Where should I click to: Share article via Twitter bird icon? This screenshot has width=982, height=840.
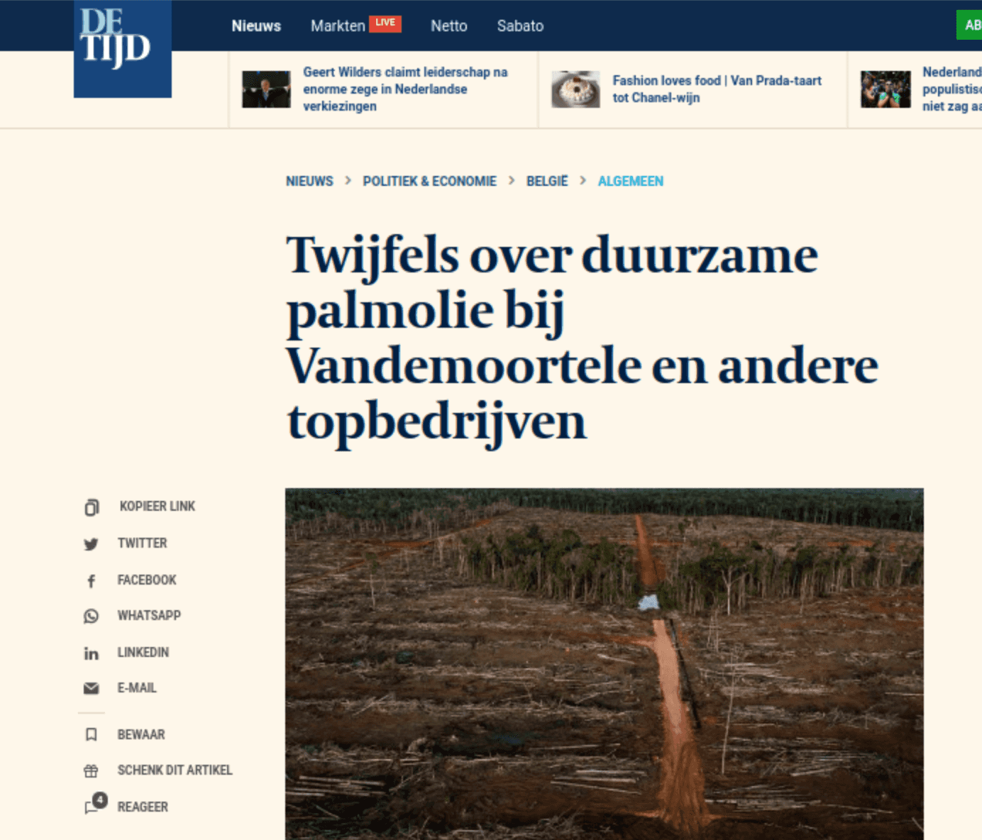(x=91, y=544)
